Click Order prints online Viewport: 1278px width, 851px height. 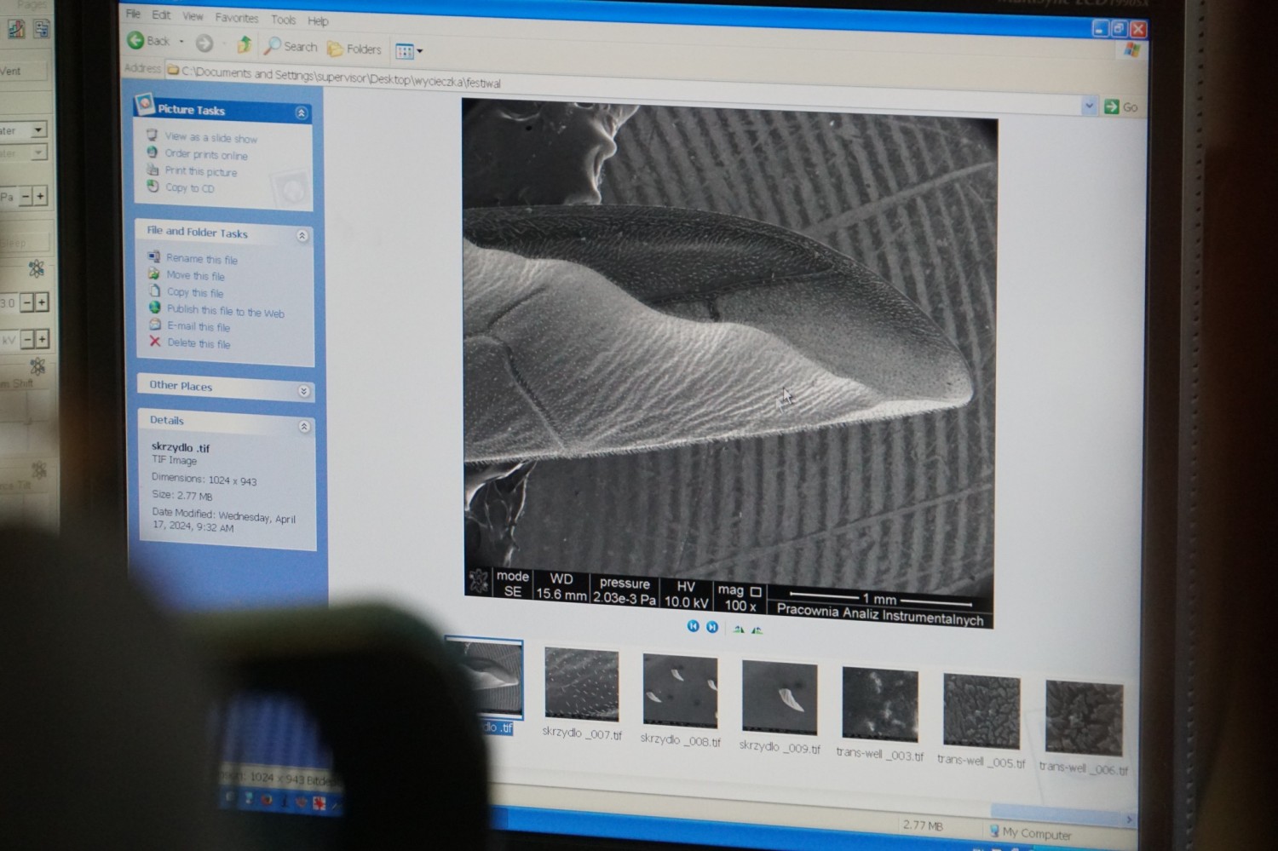206,154
